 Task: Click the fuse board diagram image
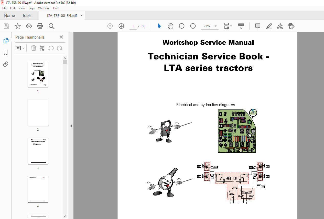pos(237,131)
